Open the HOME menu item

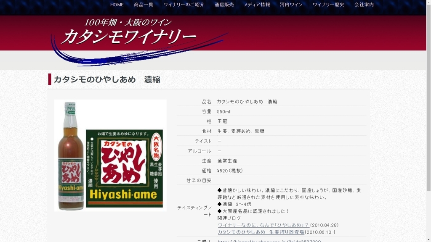pos(117,5)
